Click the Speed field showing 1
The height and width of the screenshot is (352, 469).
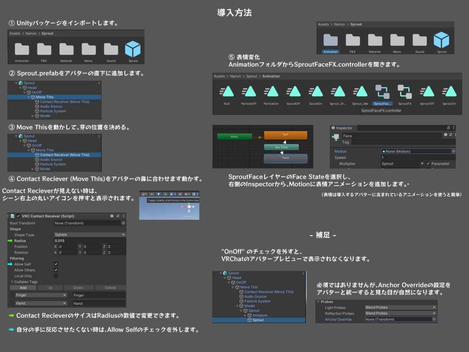point(418,158)
